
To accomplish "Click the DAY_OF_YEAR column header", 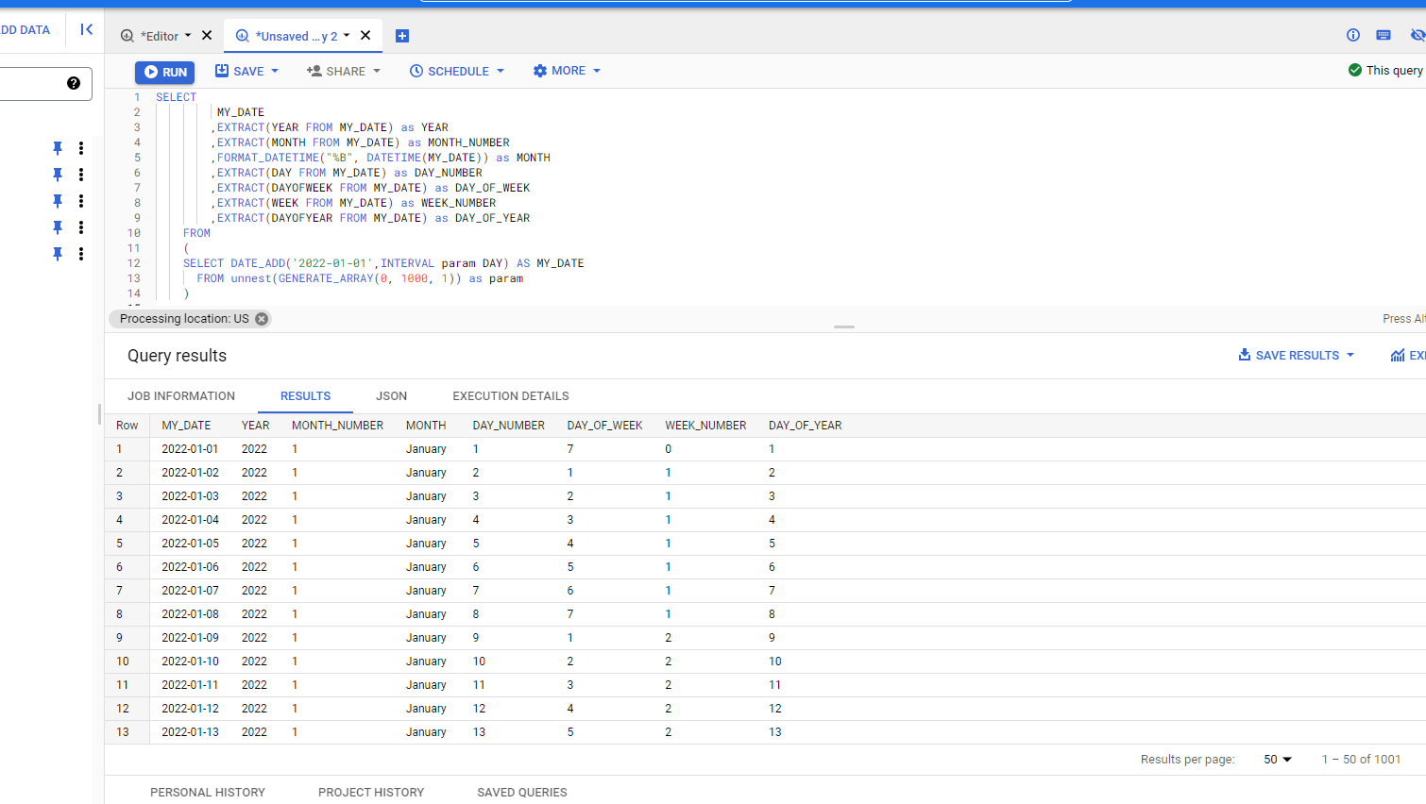I will (805, 426).
